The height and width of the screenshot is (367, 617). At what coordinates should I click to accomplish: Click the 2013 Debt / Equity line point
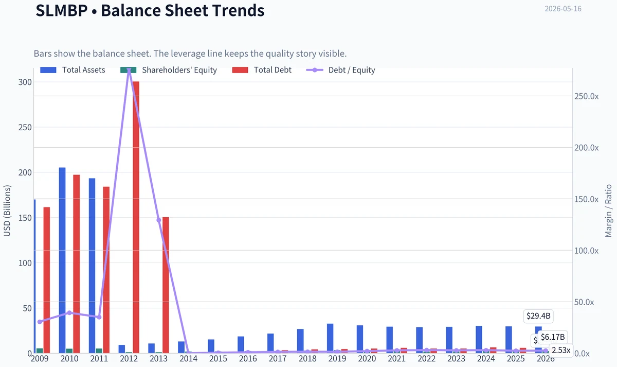(x=158, y=220)
